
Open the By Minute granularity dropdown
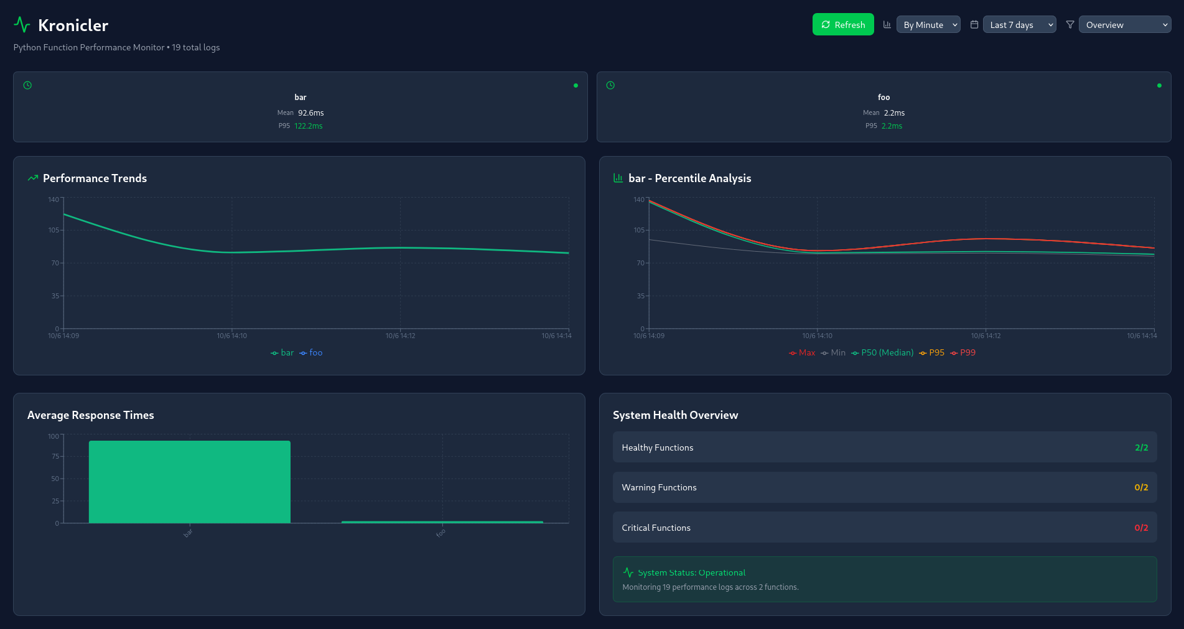pyautogui.click(x=928, y=25)
